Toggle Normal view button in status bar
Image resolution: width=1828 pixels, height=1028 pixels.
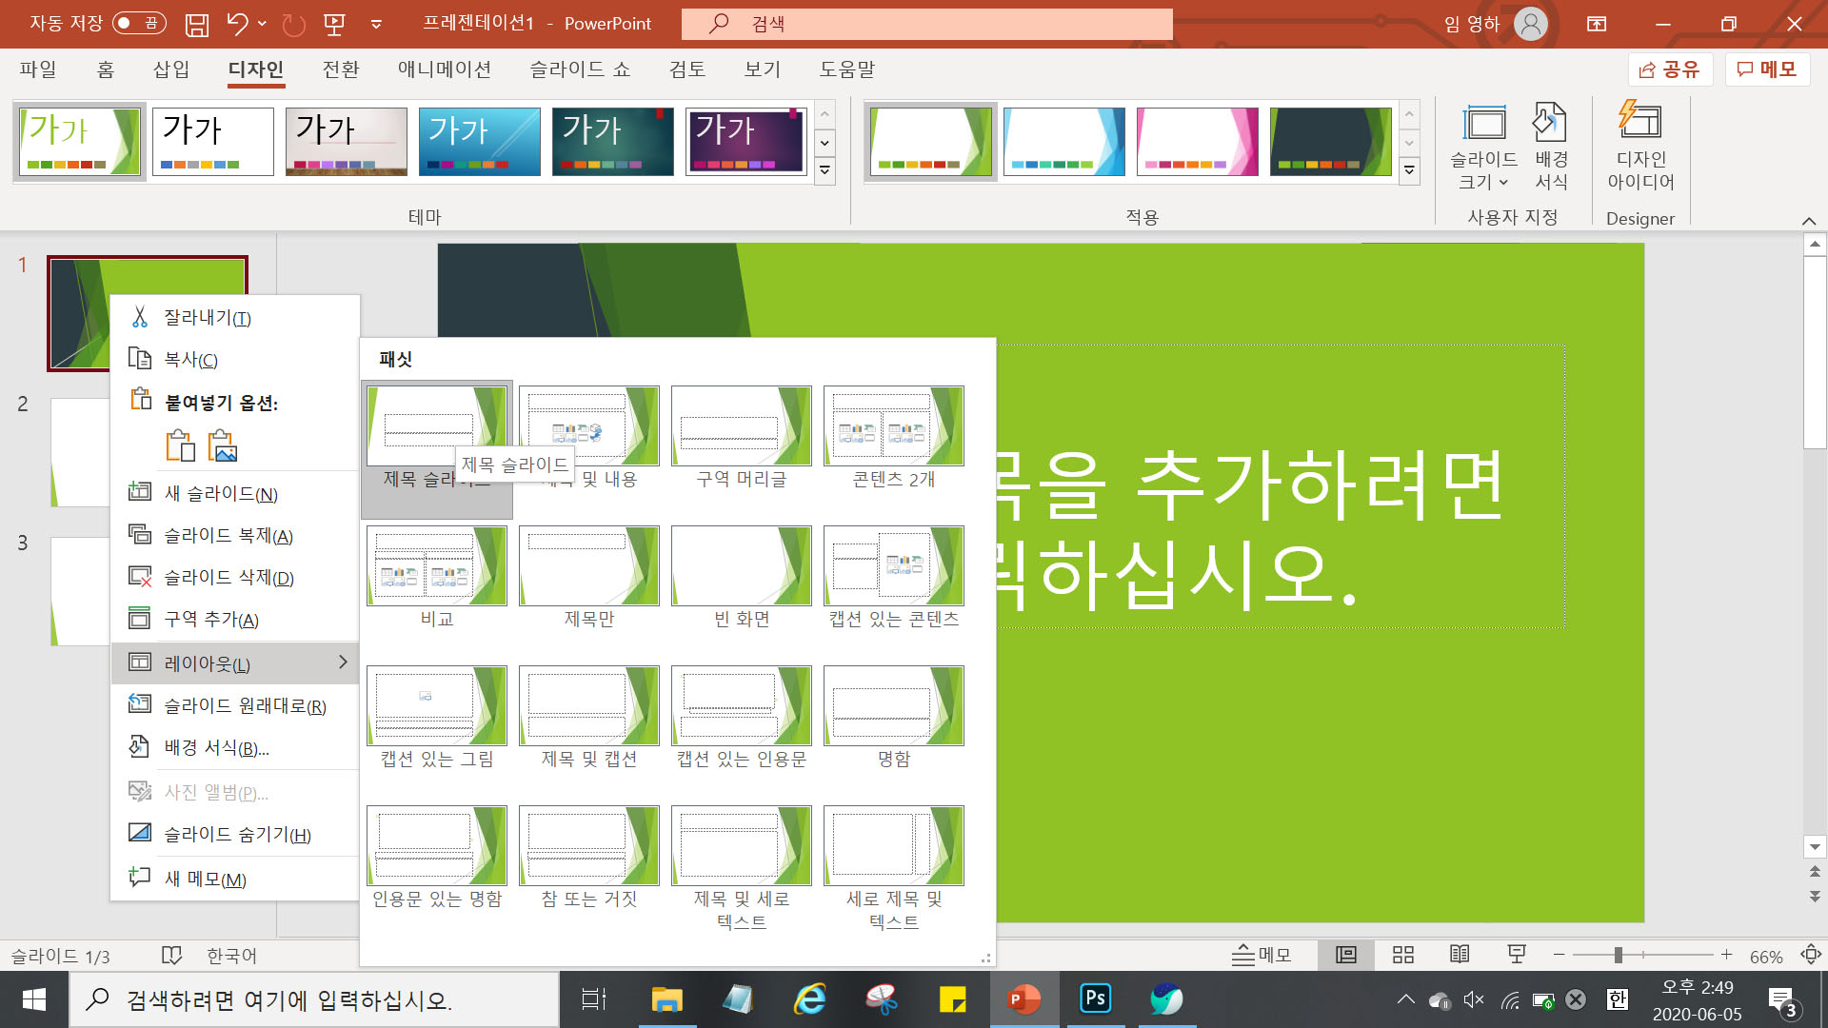[x=1345, y=955]
